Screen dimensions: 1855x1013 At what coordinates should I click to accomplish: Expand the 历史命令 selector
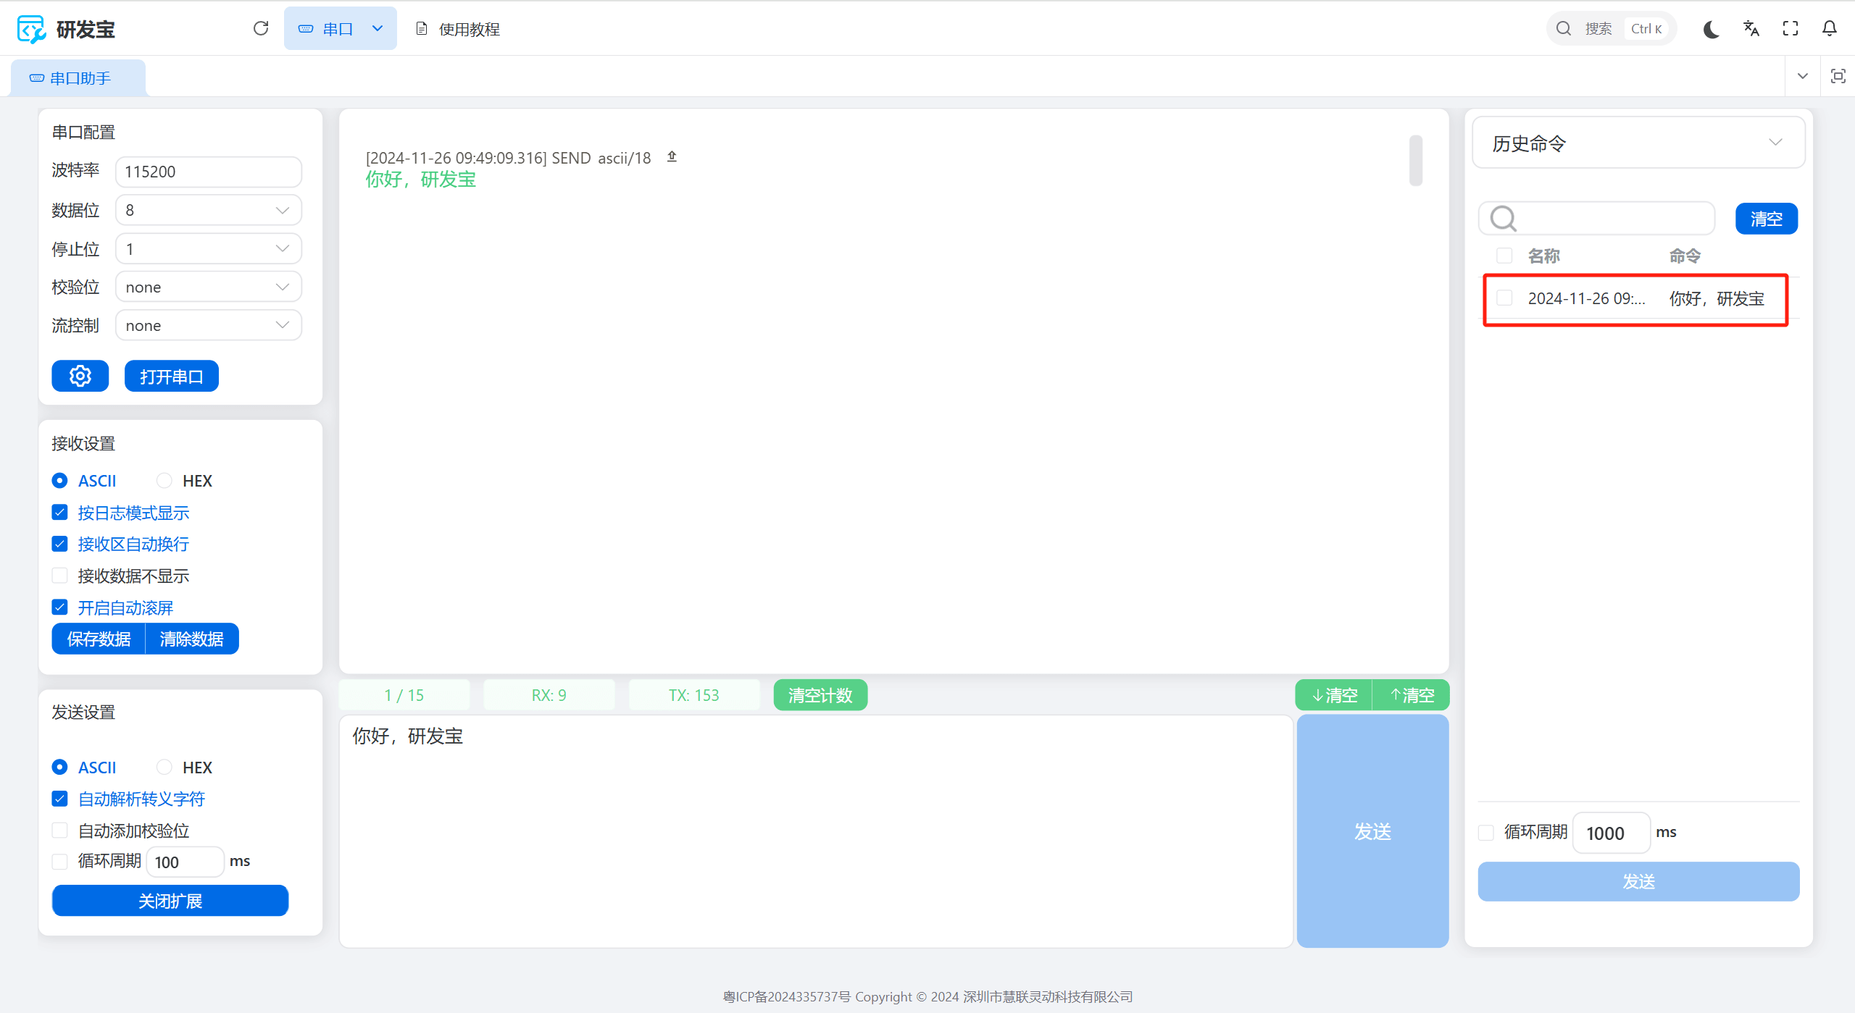tap(1638, 143)
